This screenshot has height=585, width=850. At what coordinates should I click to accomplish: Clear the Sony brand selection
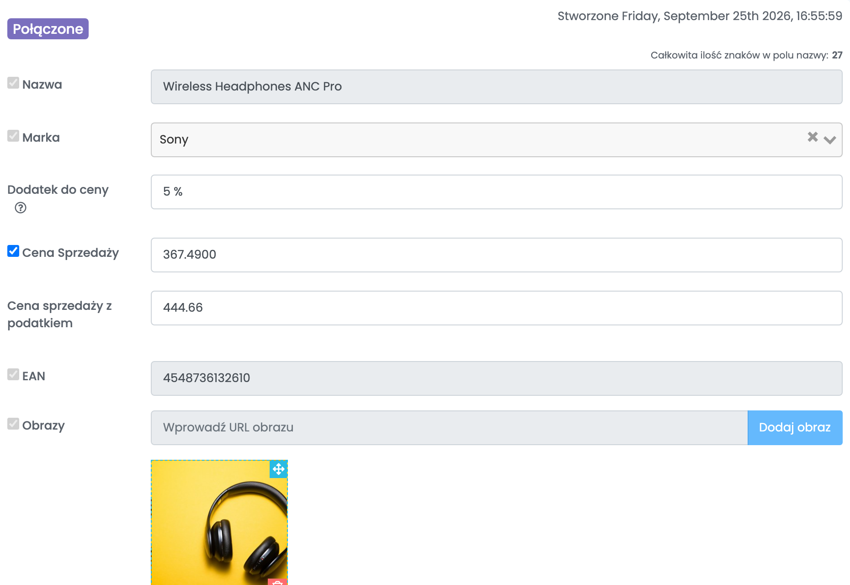[x=813, y=137]
